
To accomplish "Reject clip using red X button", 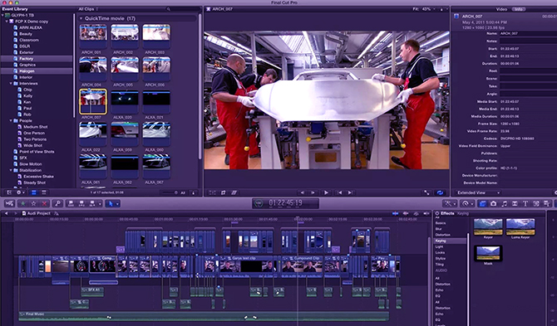I will 44,203.
